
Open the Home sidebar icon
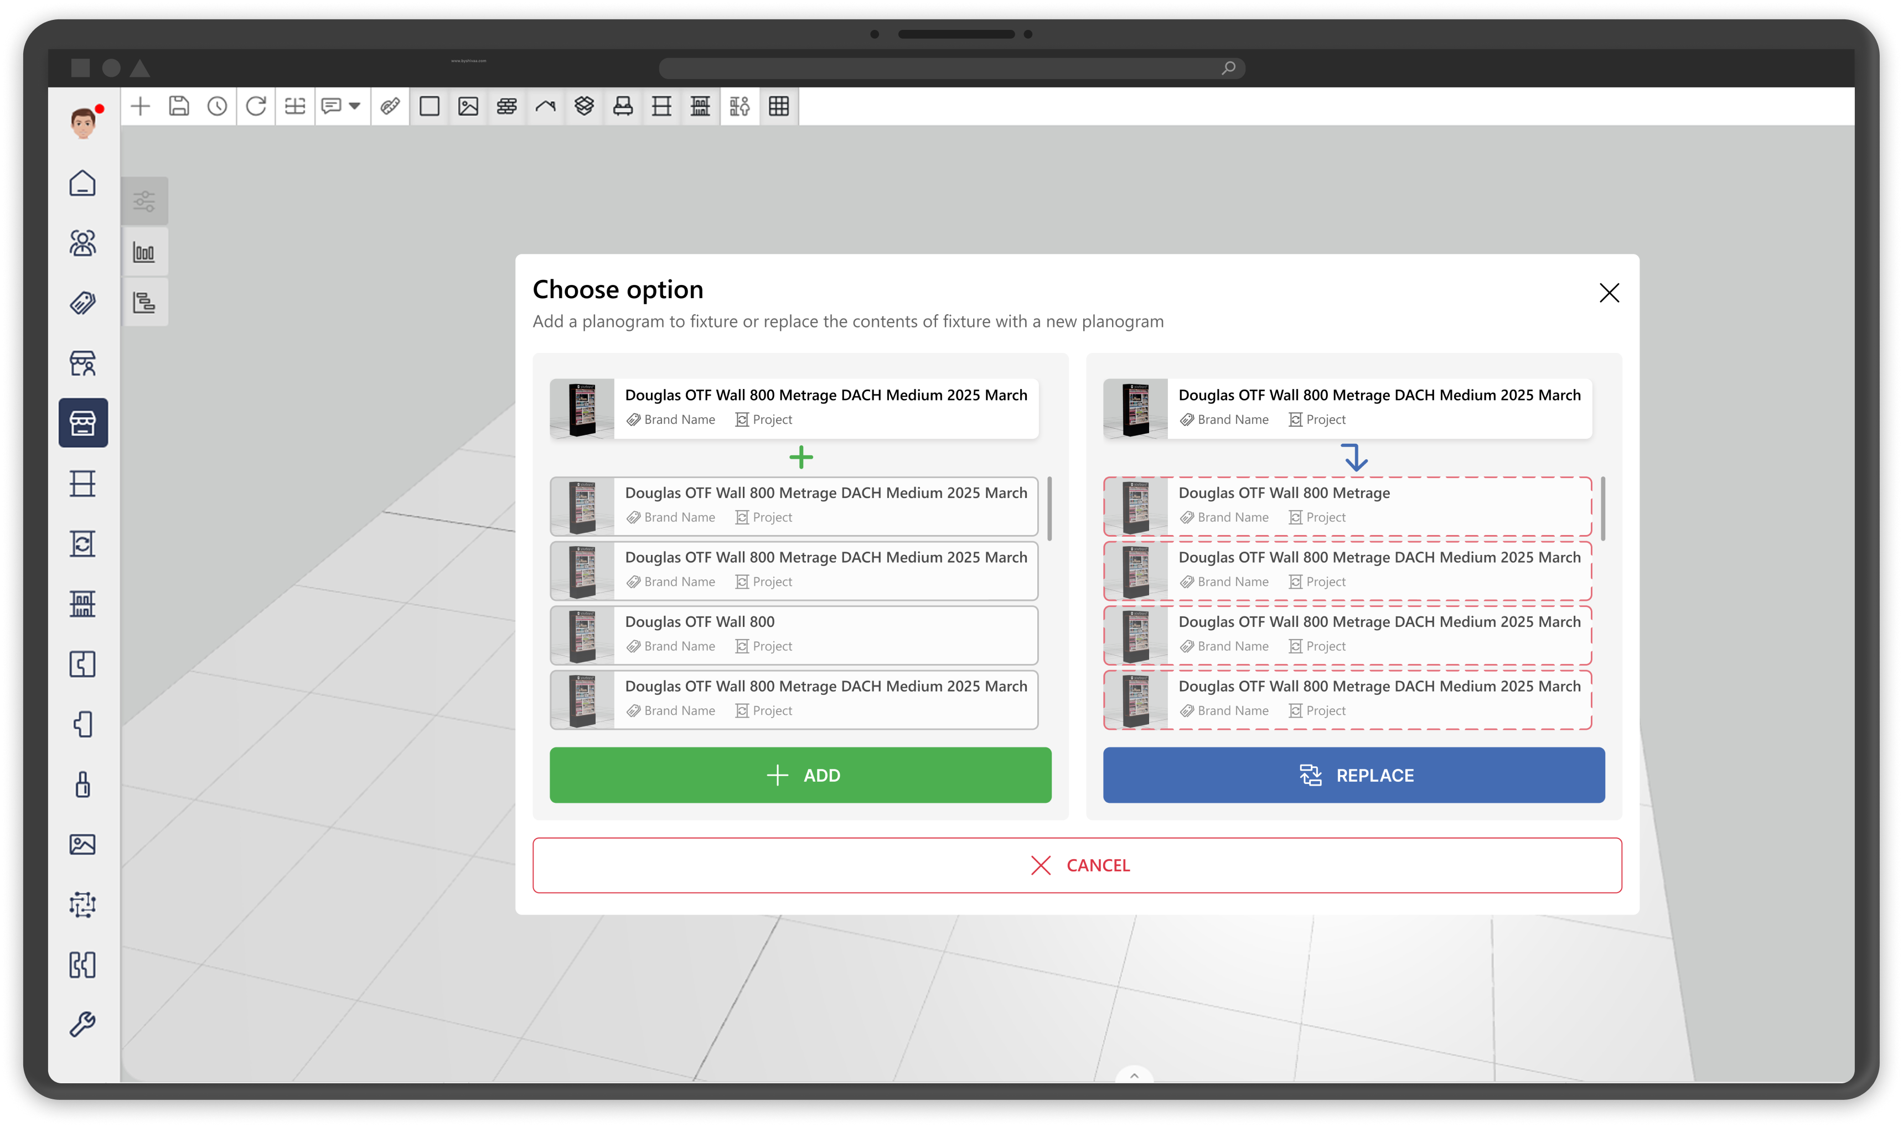[x=83, y=184]
